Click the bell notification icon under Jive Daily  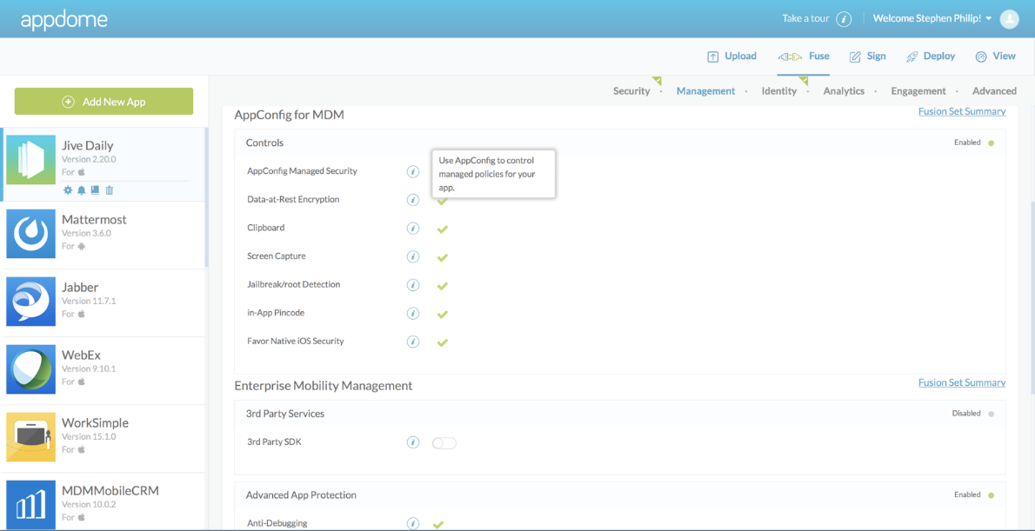click(x=82, y=190)
